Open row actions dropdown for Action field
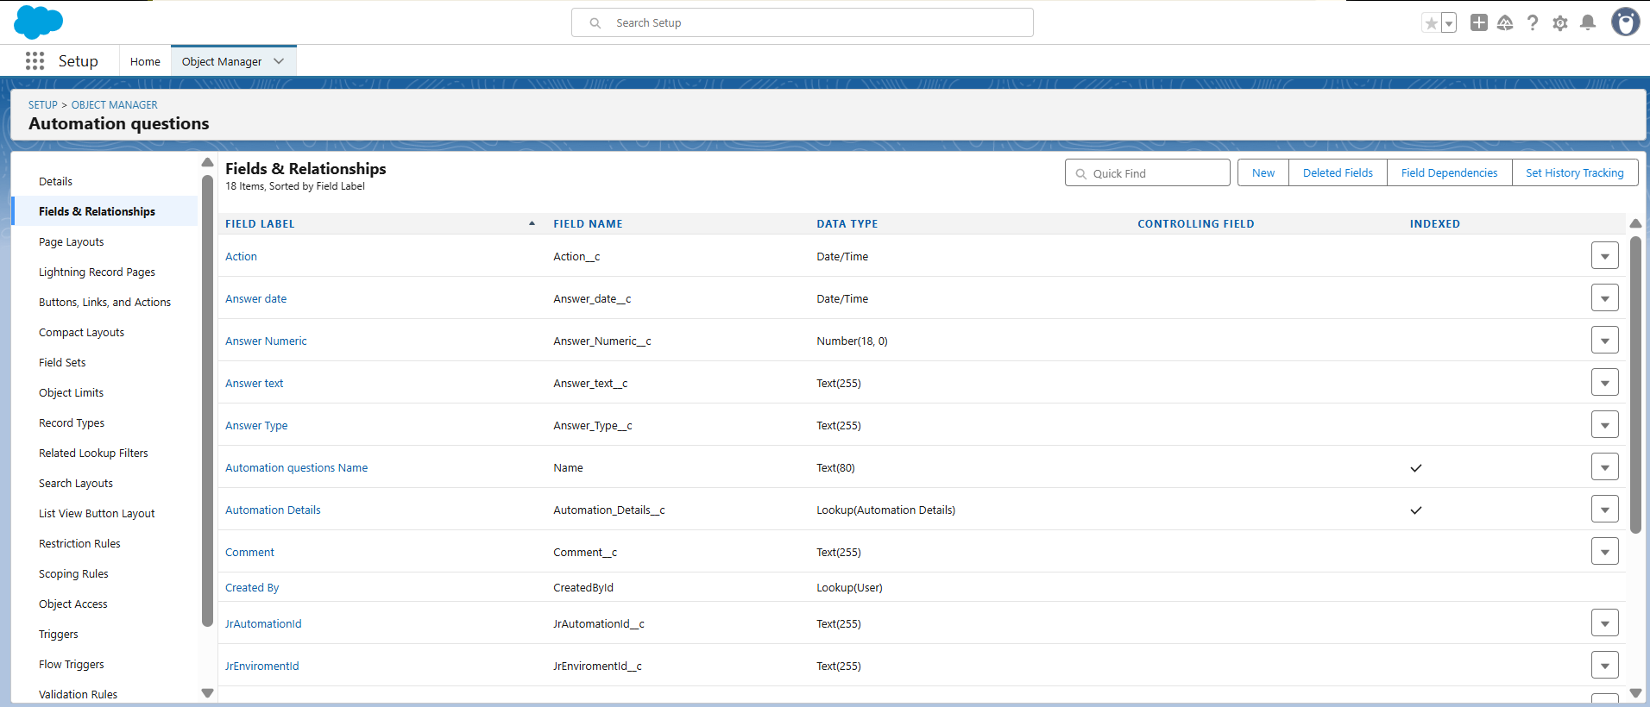1650x707 pixels. [x=1605, y=256]
